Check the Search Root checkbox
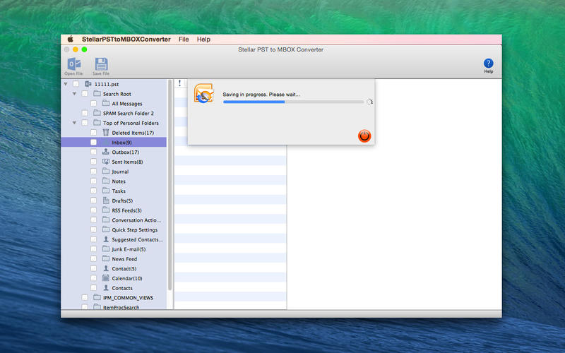The height and width of the screenshot is (353, 565). [x=85, y=94]
